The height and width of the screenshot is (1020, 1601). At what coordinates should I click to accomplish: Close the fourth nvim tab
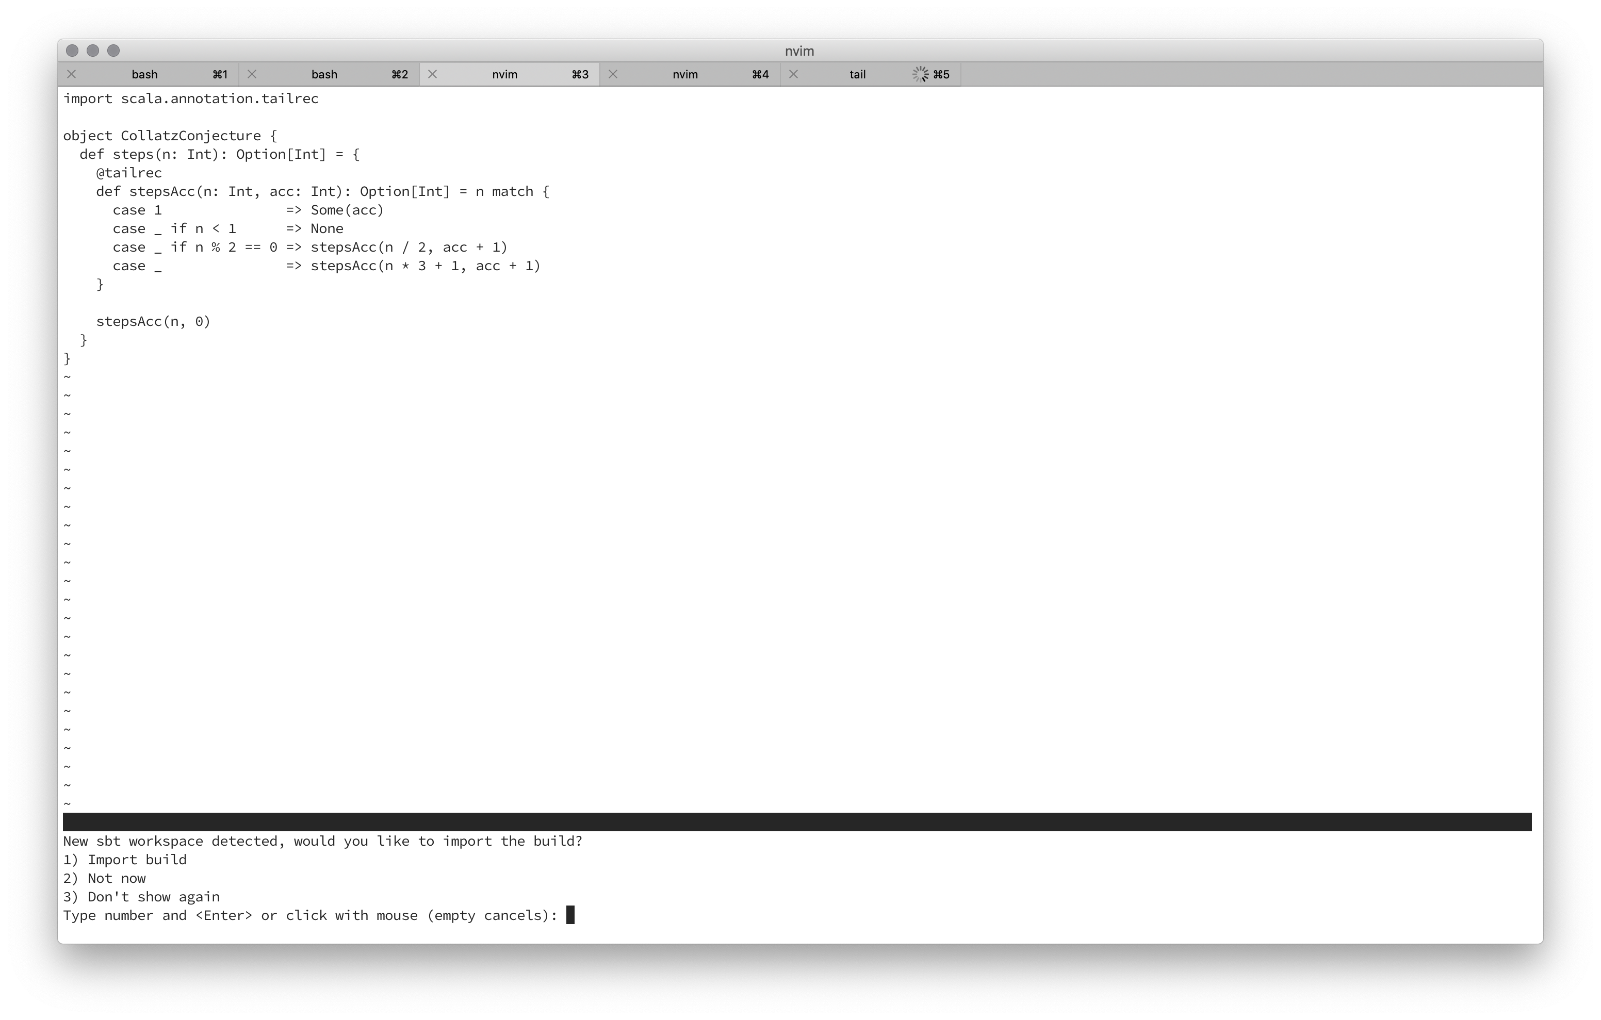613,74
